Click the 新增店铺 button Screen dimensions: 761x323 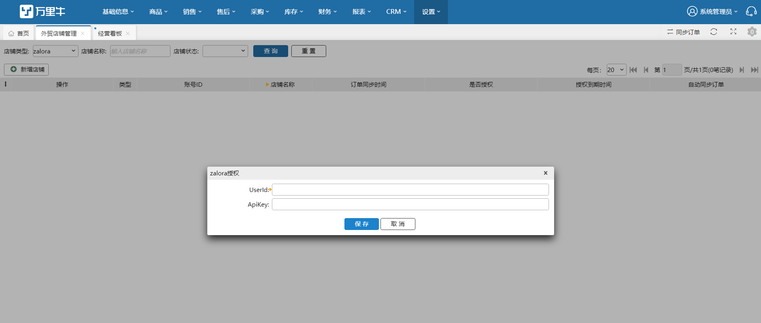27,70
